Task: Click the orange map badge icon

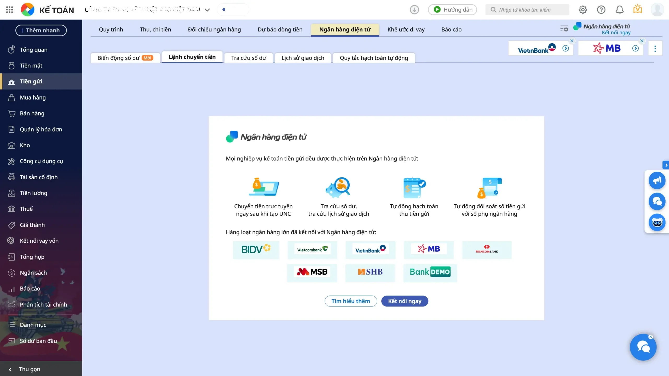Action: [638, 9]
